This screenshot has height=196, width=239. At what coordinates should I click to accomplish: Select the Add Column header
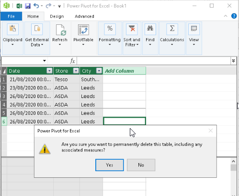pyautogui.click(x=125, y=71)
